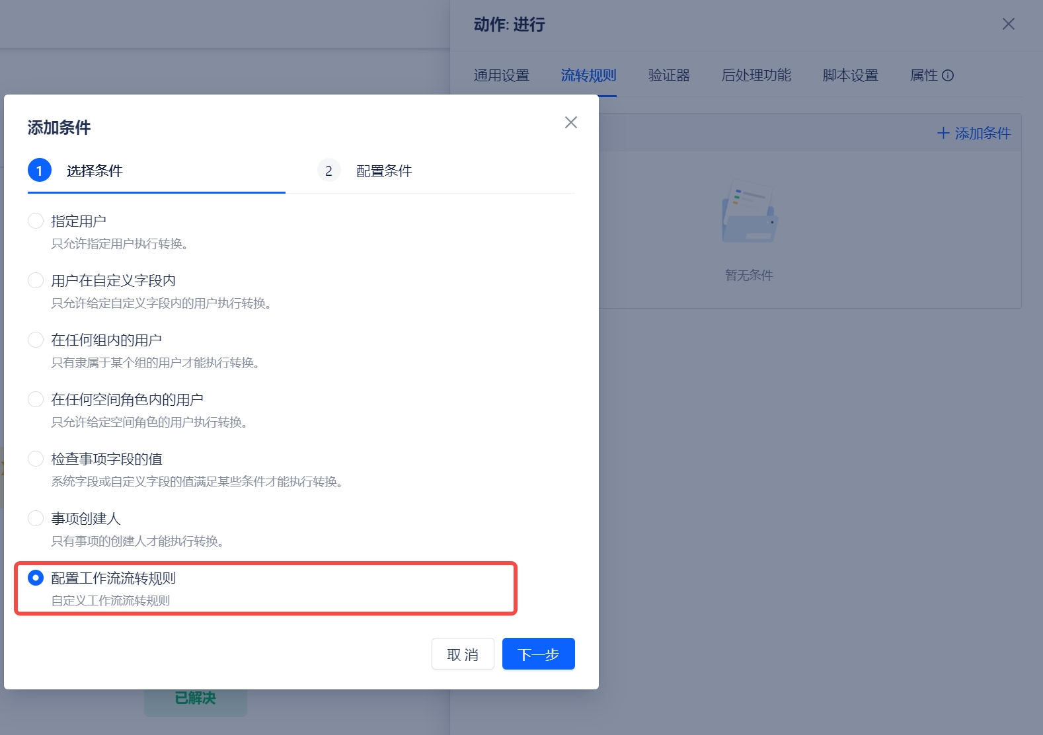Select 用户在自定义字段内 radio option

(x=36, y=280)
